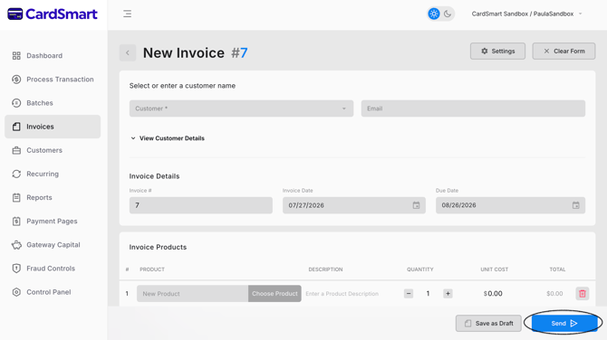Open Payment Pages
Image resolution: width=607 pixels, height=340 pixels.
pos(53,221)
